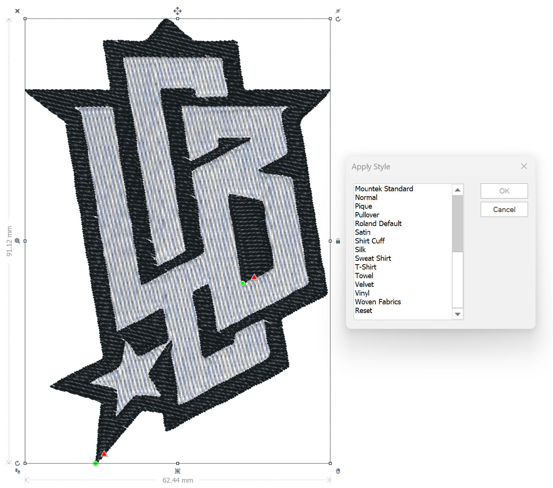Close the Apply Style dialog

(x=524, y=166)
